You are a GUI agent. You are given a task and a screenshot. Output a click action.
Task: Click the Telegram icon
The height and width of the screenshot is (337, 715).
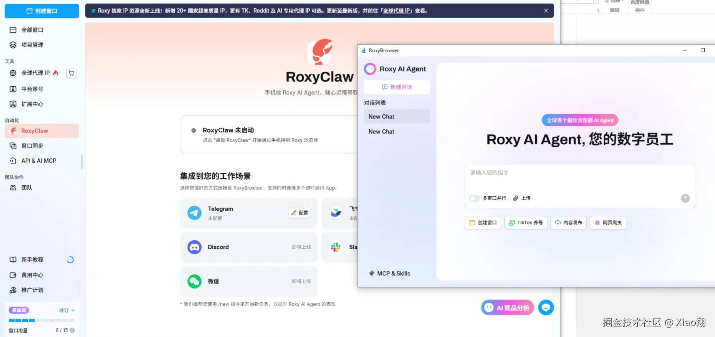point(195,213)
